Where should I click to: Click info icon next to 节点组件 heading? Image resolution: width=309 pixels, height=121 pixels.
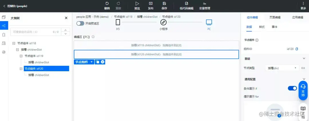[257, 40]
